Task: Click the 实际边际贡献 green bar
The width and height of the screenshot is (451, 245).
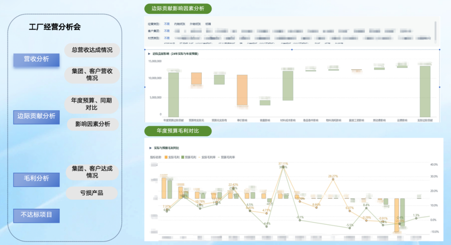Action: coord(425,92)
